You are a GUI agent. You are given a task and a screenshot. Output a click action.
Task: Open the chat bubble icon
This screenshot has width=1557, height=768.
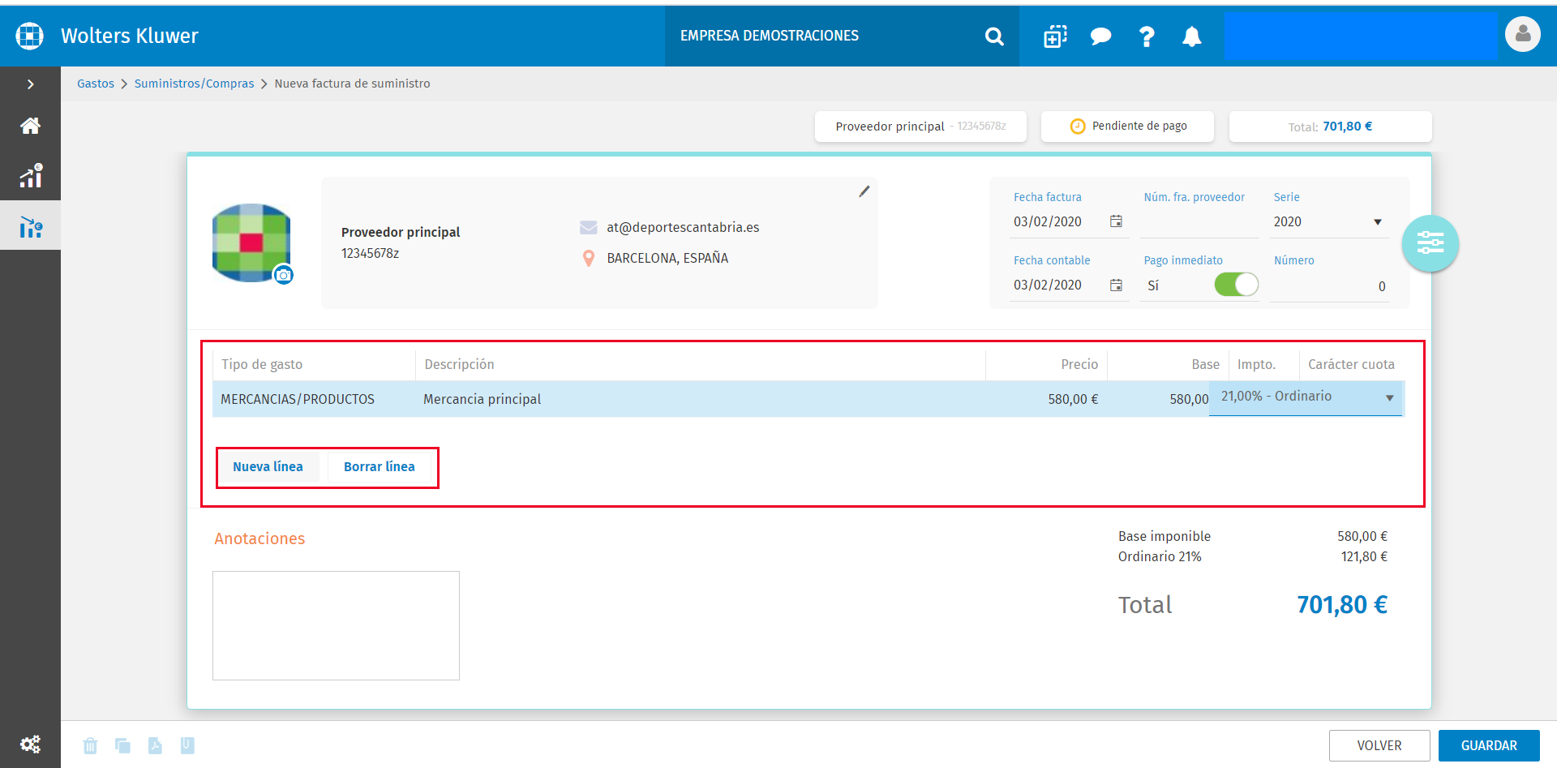[1100, 36]
